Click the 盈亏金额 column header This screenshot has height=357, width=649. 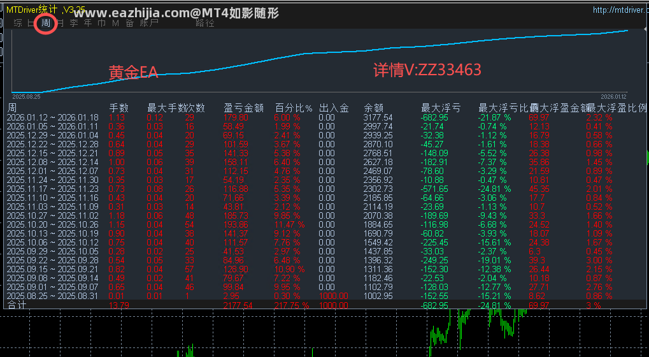244,108
